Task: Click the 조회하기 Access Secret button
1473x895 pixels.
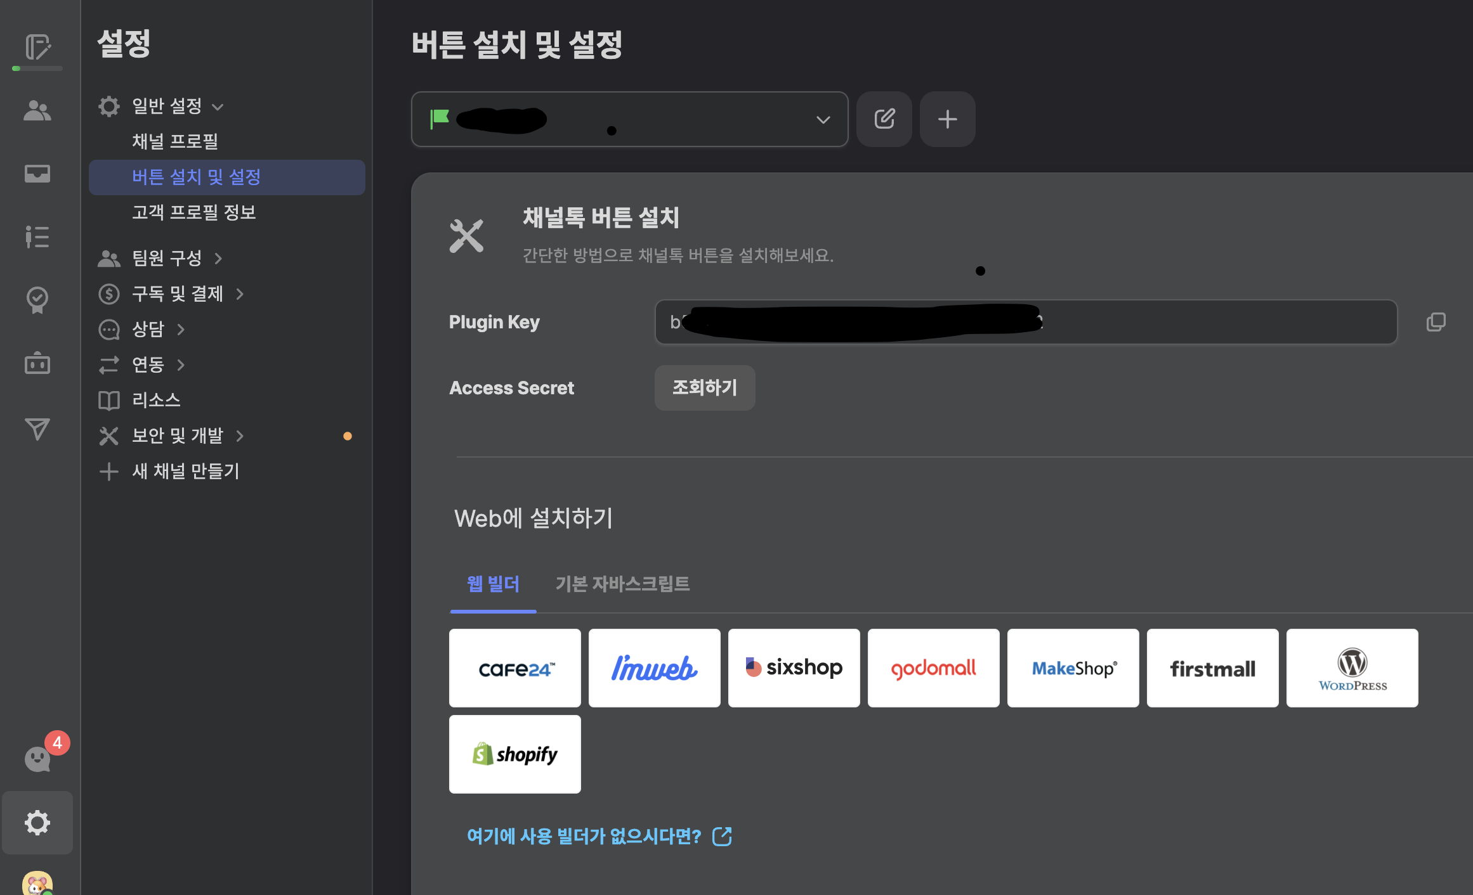Action: (704, 387)
